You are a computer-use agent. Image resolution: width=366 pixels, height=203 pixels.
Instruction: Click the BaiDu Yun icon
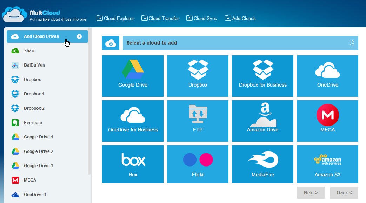[x=15, y=65]
